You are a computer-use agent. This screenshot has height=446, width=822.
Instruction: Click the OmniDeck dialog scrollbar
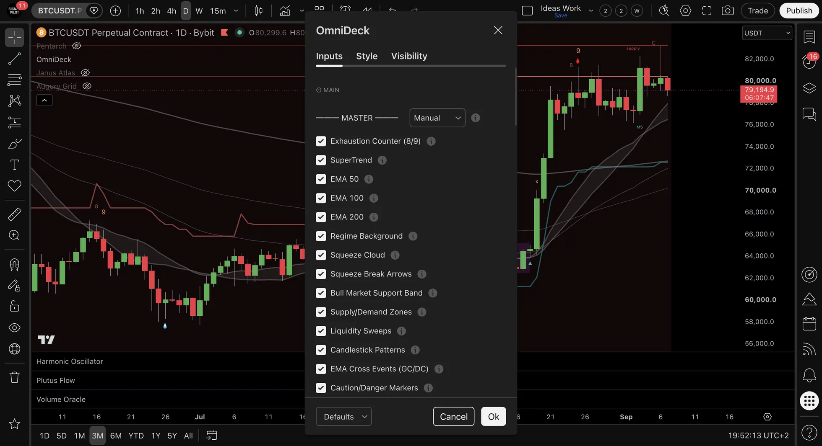(x=515, y=96)
